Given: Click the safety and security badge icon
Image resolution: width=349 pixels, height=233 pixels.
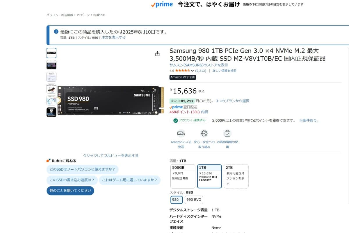Looking at the screenshot, I should click(x=204, y=133).
